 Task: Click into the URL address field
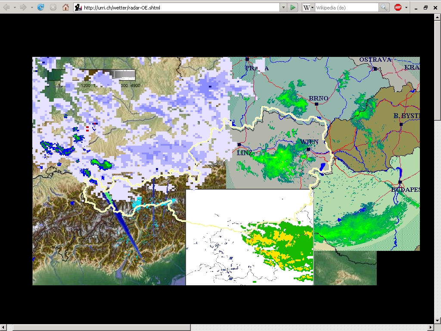point(180,7)
